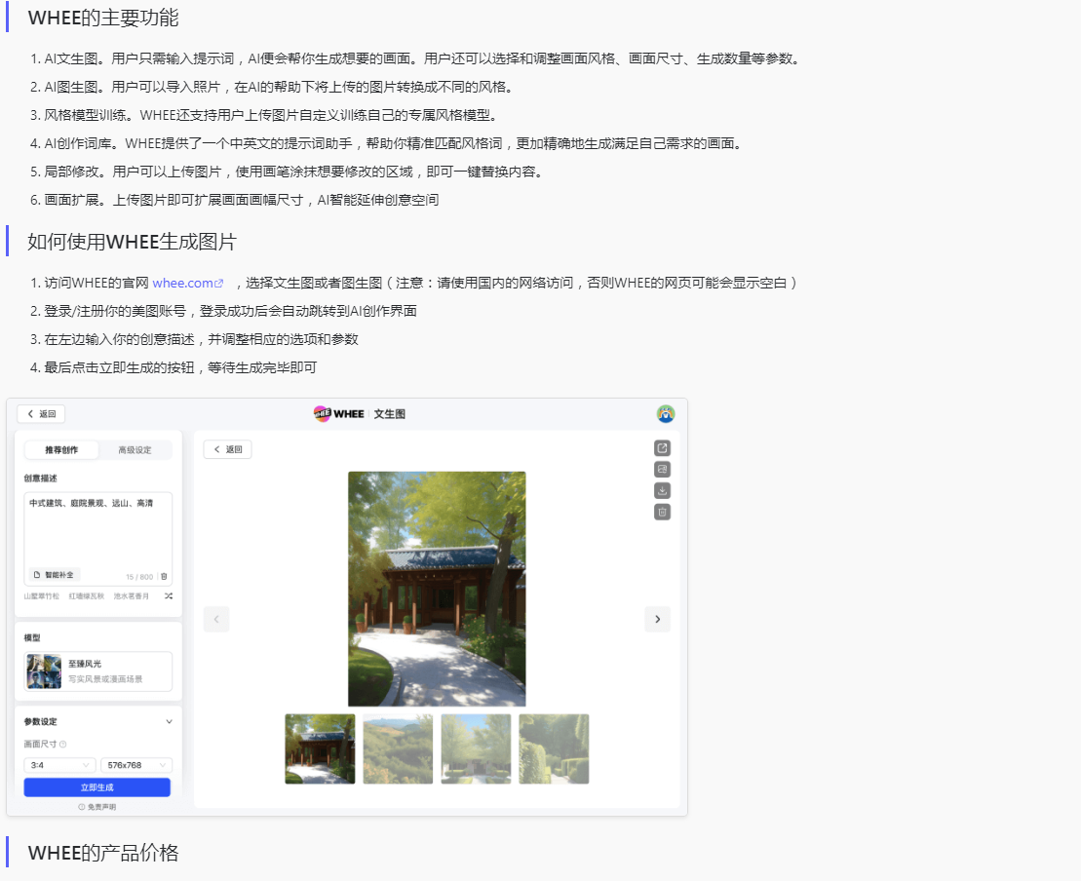Click the 池水茗香月 keyword suggestion
Image resolution: width=1081 pixels, height=881 pixels.
(x=131, y=596)
